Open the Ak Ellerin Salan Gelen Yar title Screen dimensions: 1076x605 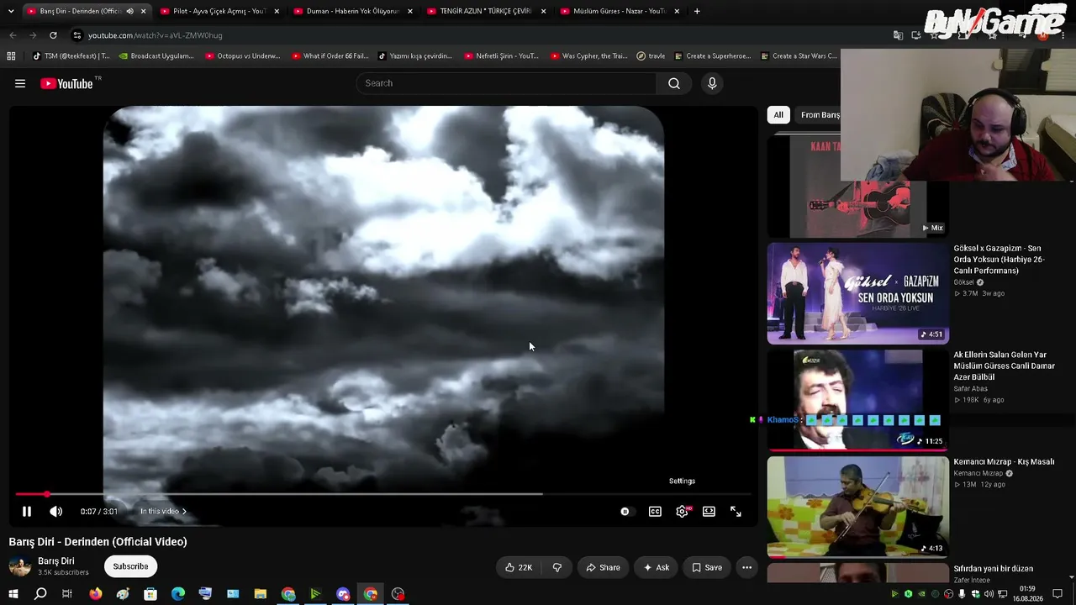[1004, 366]
